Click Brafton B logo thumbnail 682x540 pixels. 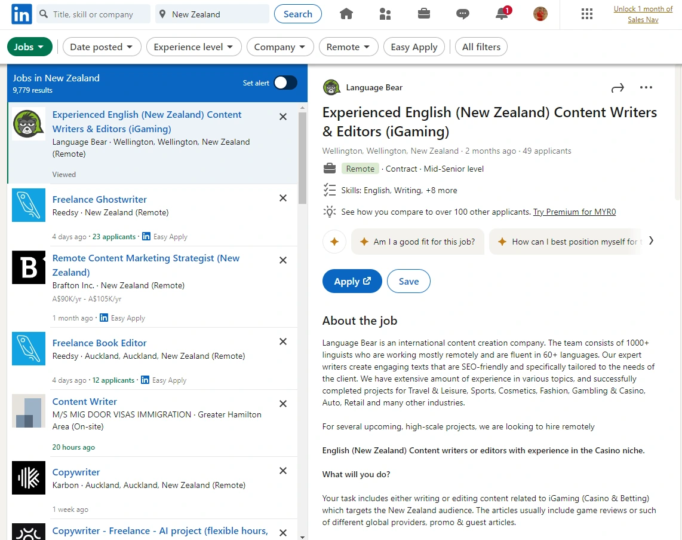[x=28, y=267]
